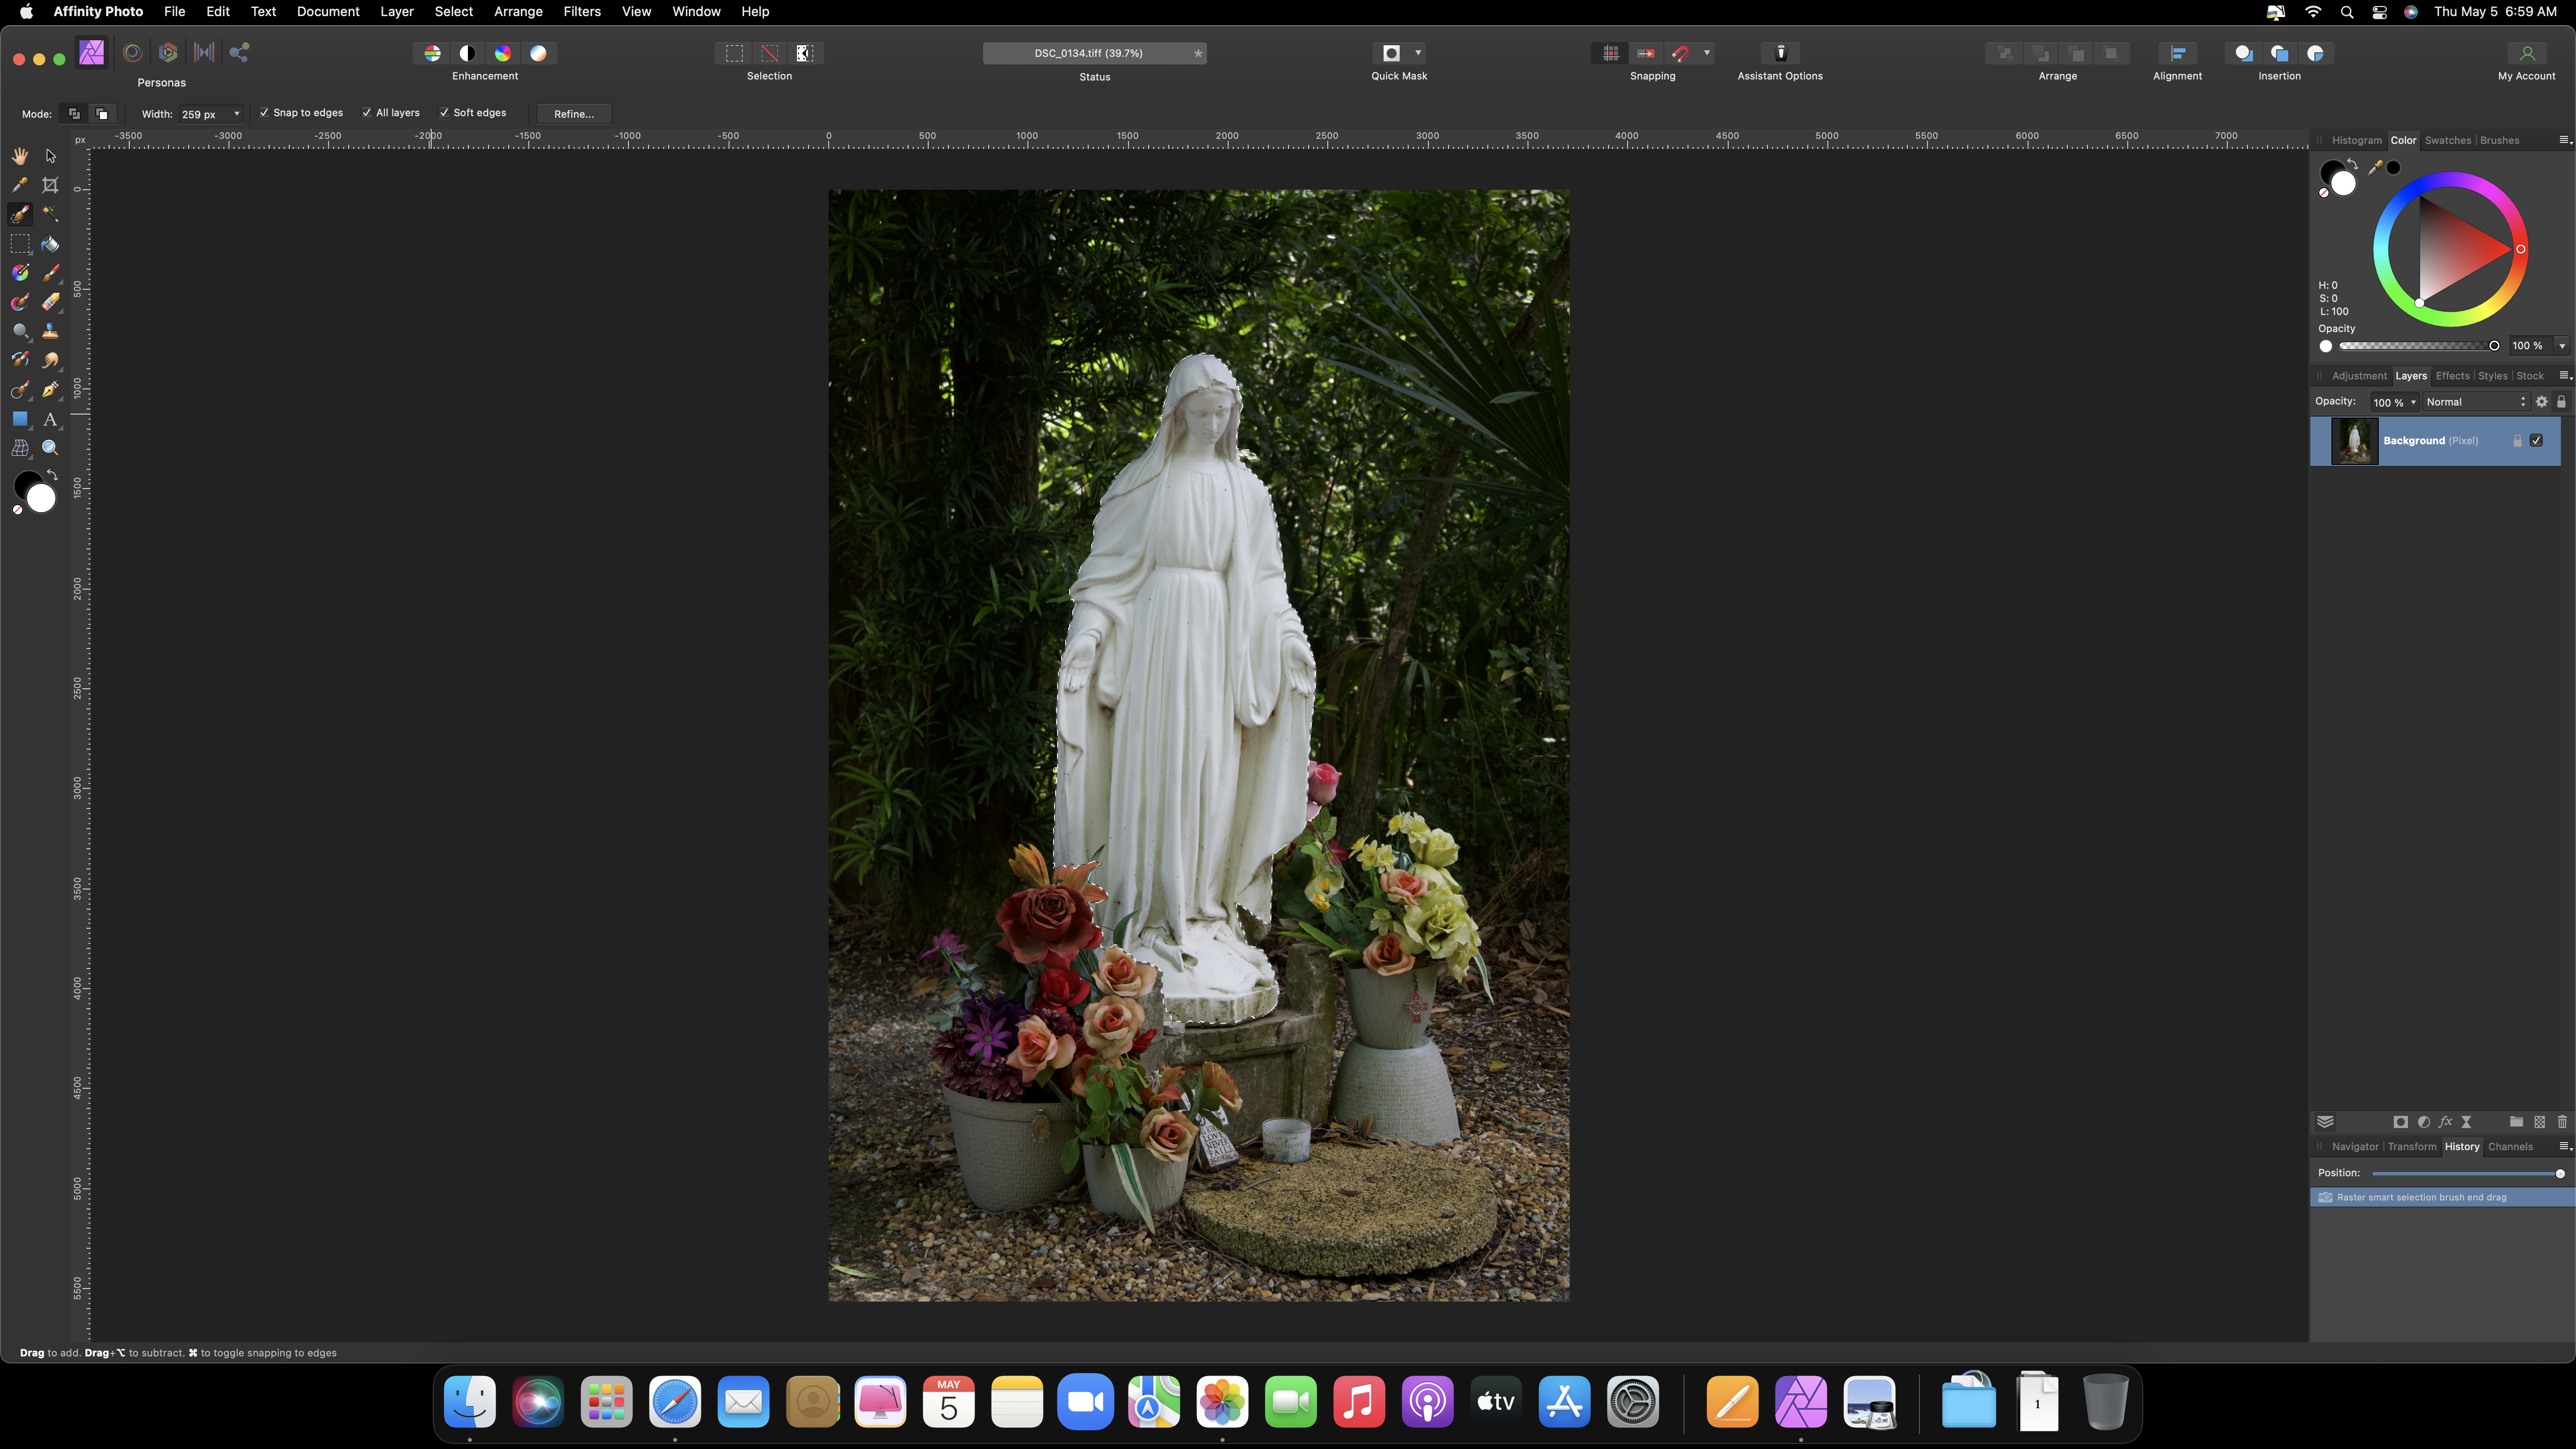This screenshot has height=1449, width=2576.
Task: Toggle the Snap to edges checkbox
Action: coord(264,113)
